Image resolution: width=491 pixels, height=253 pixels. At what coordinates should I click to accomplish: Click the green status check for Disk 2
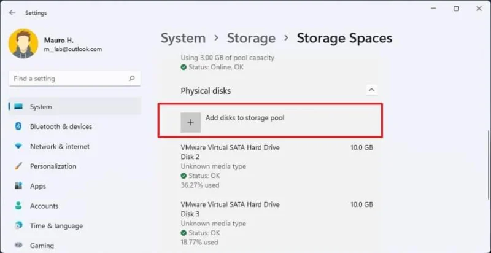point(184,176)
